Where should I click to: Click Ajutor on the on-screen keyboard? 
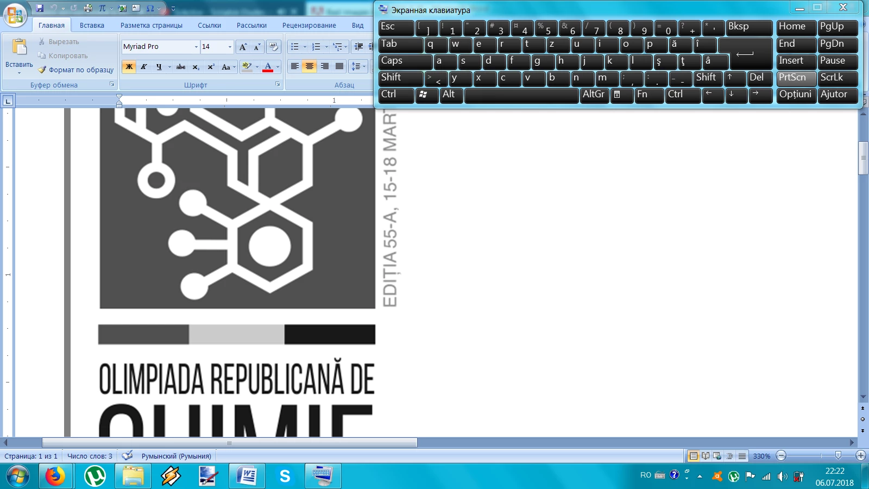click(x=838, y=95)
